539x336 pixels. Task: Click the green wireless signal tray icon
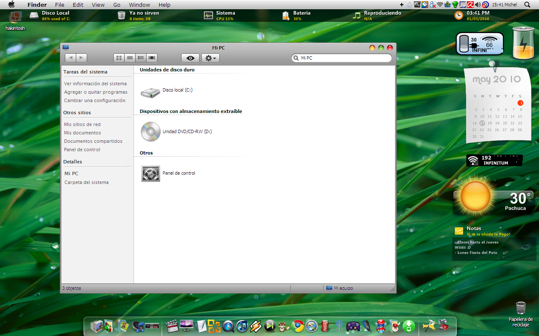[455, 5]
